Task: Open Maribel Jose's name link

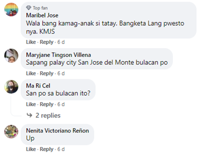Action: [42, 15]
